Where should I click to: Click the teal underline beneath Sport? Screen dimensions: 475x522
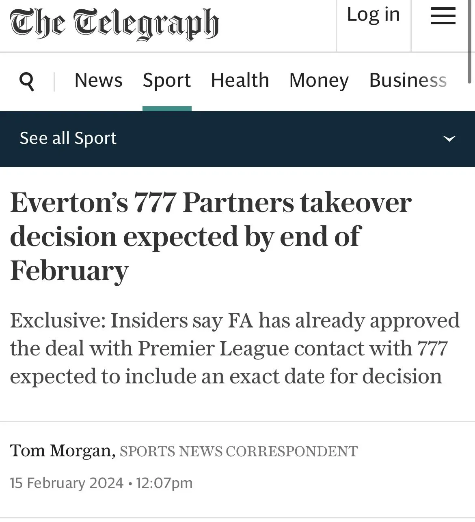(x=167, y=109)
